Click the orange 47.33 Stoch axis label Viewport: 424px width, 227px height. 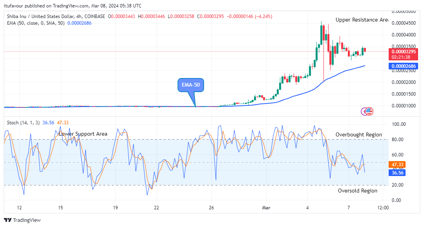click(x=397, y=165)
